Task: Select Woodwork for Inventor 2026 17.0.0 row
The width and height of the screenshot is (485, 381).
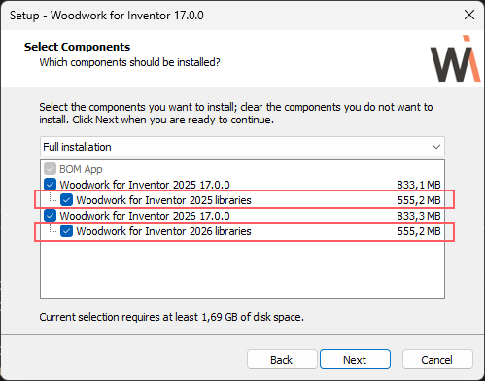Action: 242,216
